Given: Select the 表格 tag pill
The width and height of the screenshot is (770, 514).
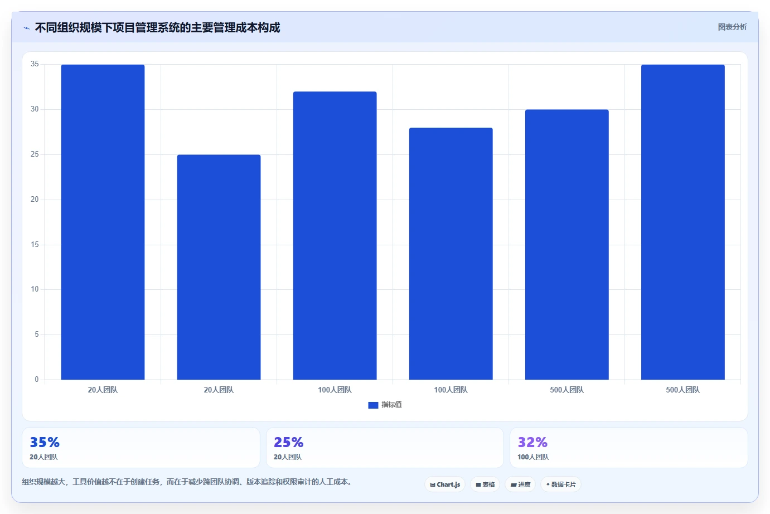Looking at the screenshot, I should click(x=485, y=484).
